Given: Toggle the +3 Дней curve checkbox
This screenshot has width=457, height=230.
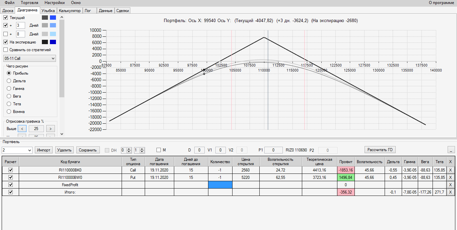Looking at the screenshot, I should pyautogui.click(x=5, y=25).
